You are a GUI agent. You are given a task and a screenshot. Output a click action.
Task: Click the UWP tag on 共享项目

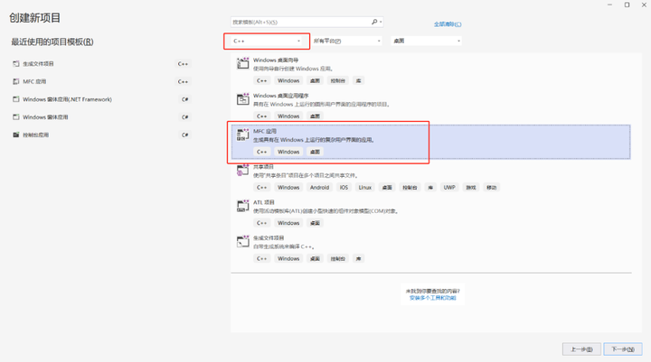(449, 188)
